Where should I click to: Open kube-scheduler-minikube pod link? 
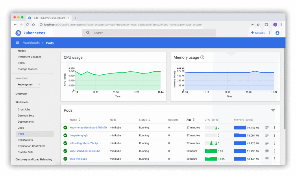point(85,151)
